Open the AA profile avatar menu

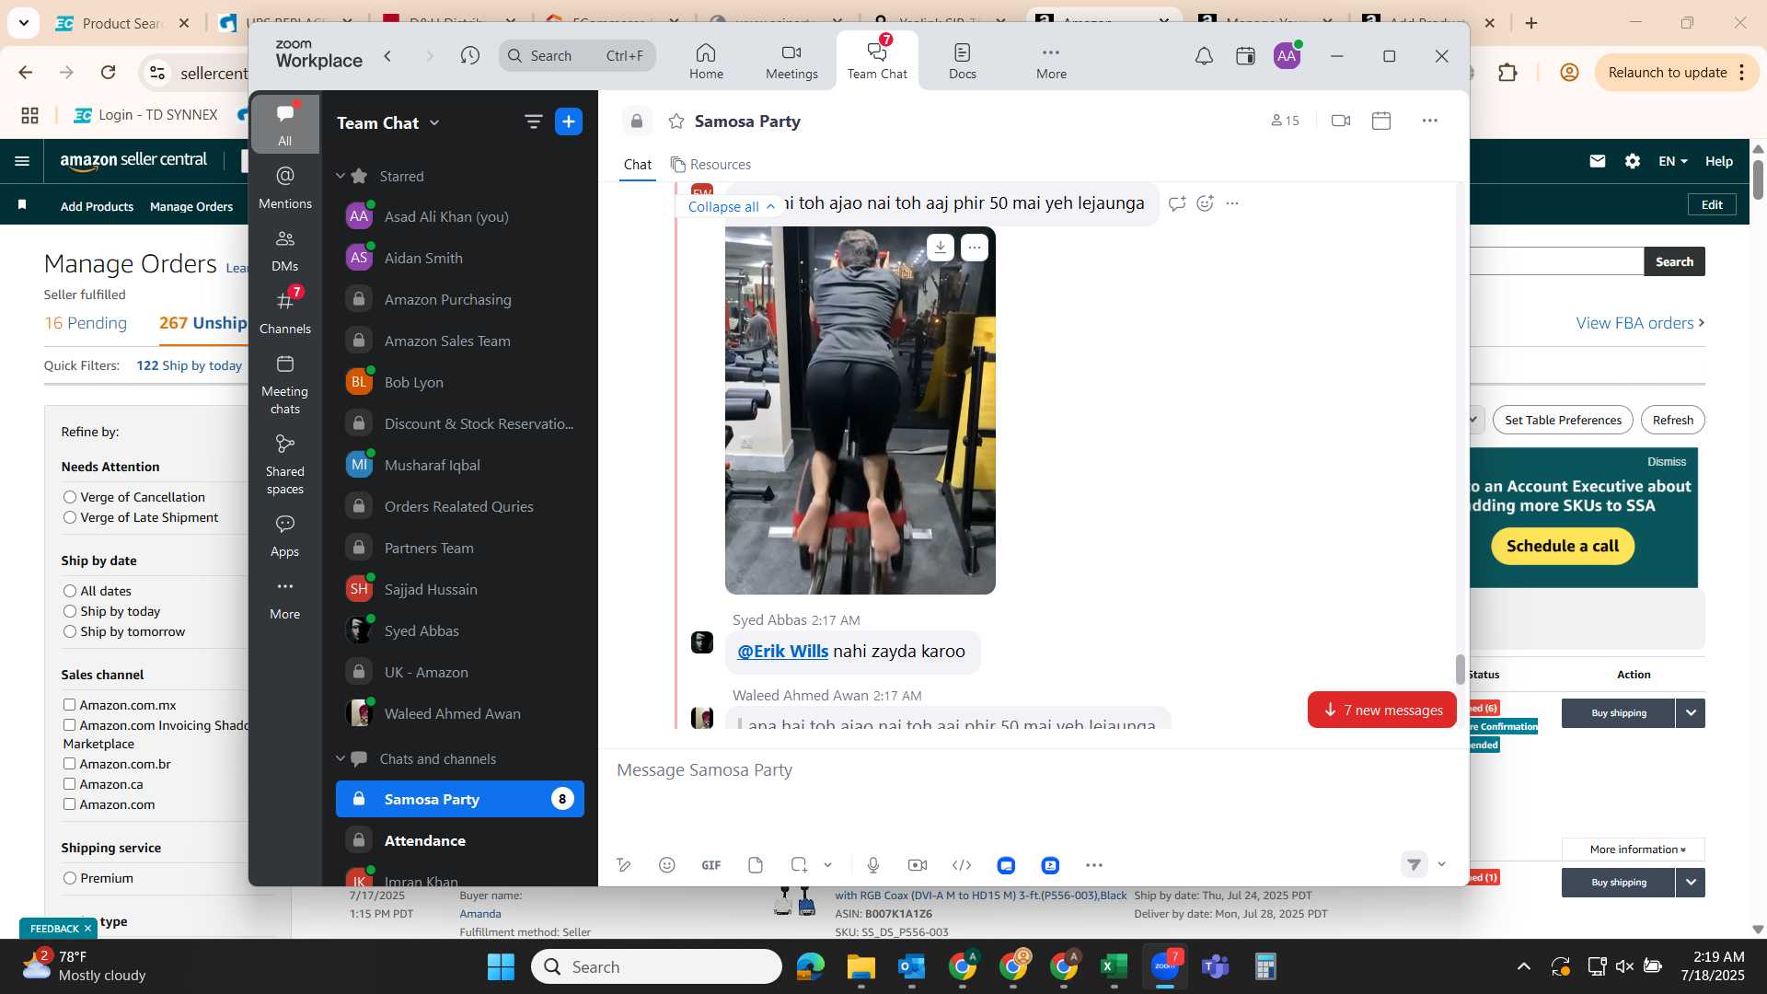pos(1287,56)
